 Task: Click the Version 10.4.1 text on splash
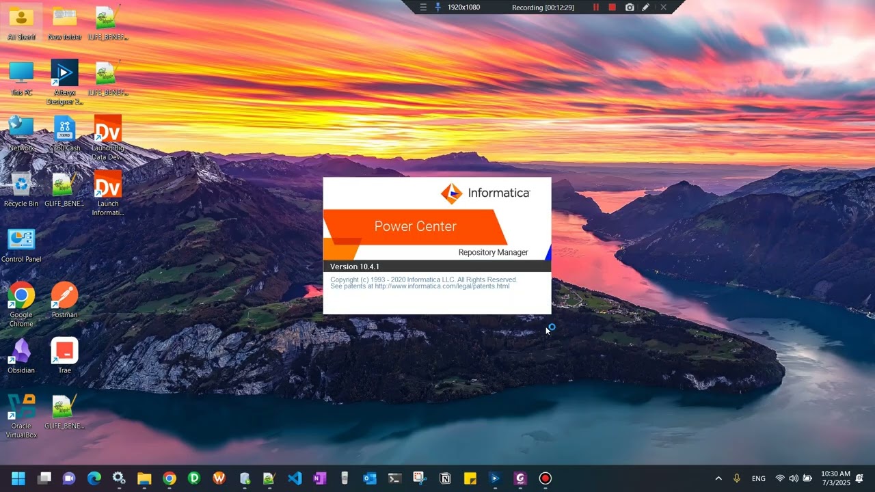[x=355, y=266]
